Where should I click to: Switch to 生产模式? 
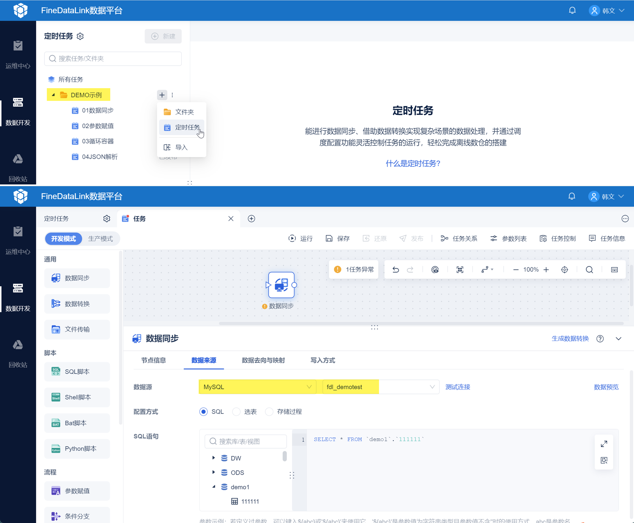coord(100,239)
